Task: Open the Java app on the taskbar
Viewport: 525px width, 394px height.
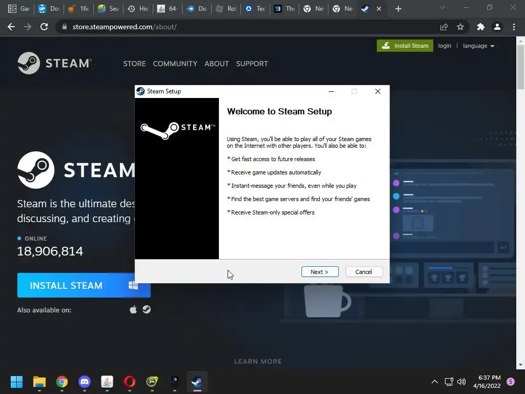Action: pos(107,382)
